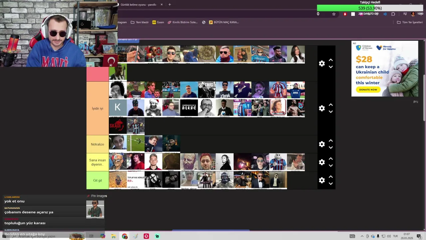Click the red extension icon in toolbar
The image size is (426, 240).
(345, 14)
